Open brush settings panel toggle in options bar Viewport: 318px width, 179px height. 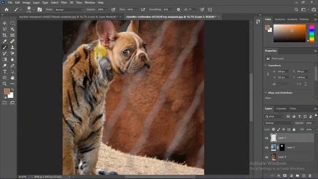[x=40, y=9]
